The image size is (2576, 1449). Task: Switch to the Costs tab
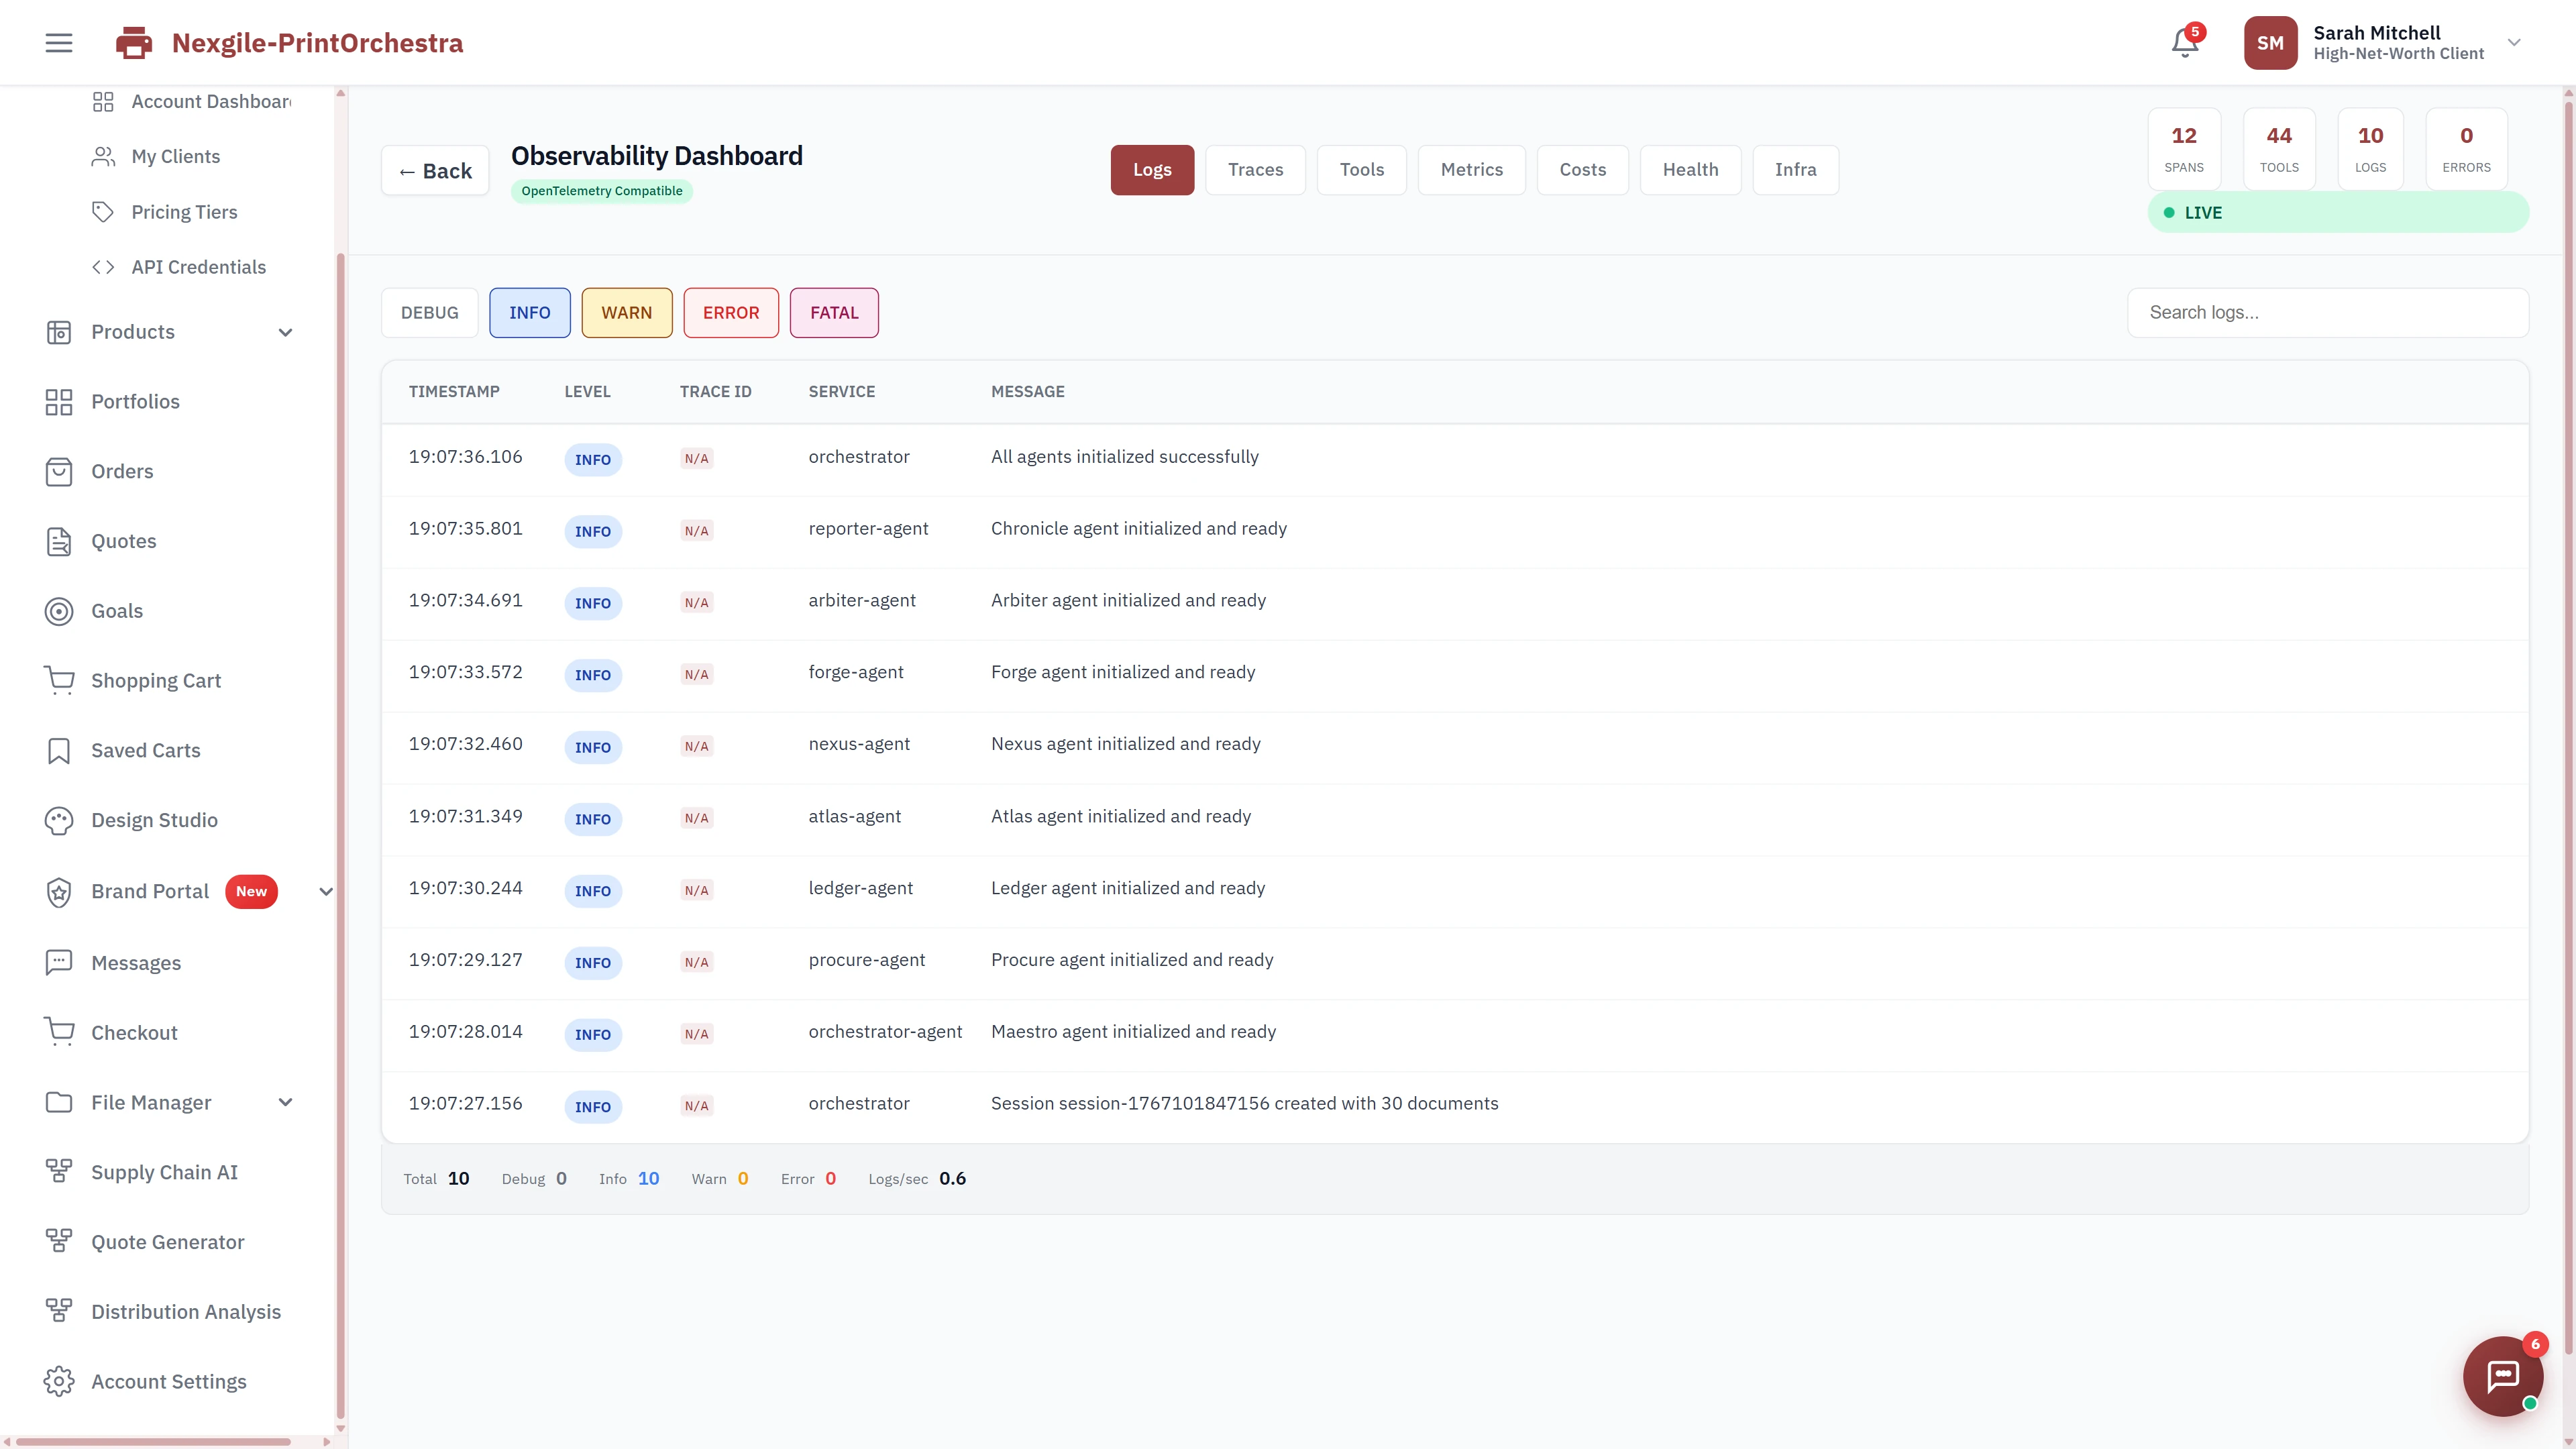1582,169
